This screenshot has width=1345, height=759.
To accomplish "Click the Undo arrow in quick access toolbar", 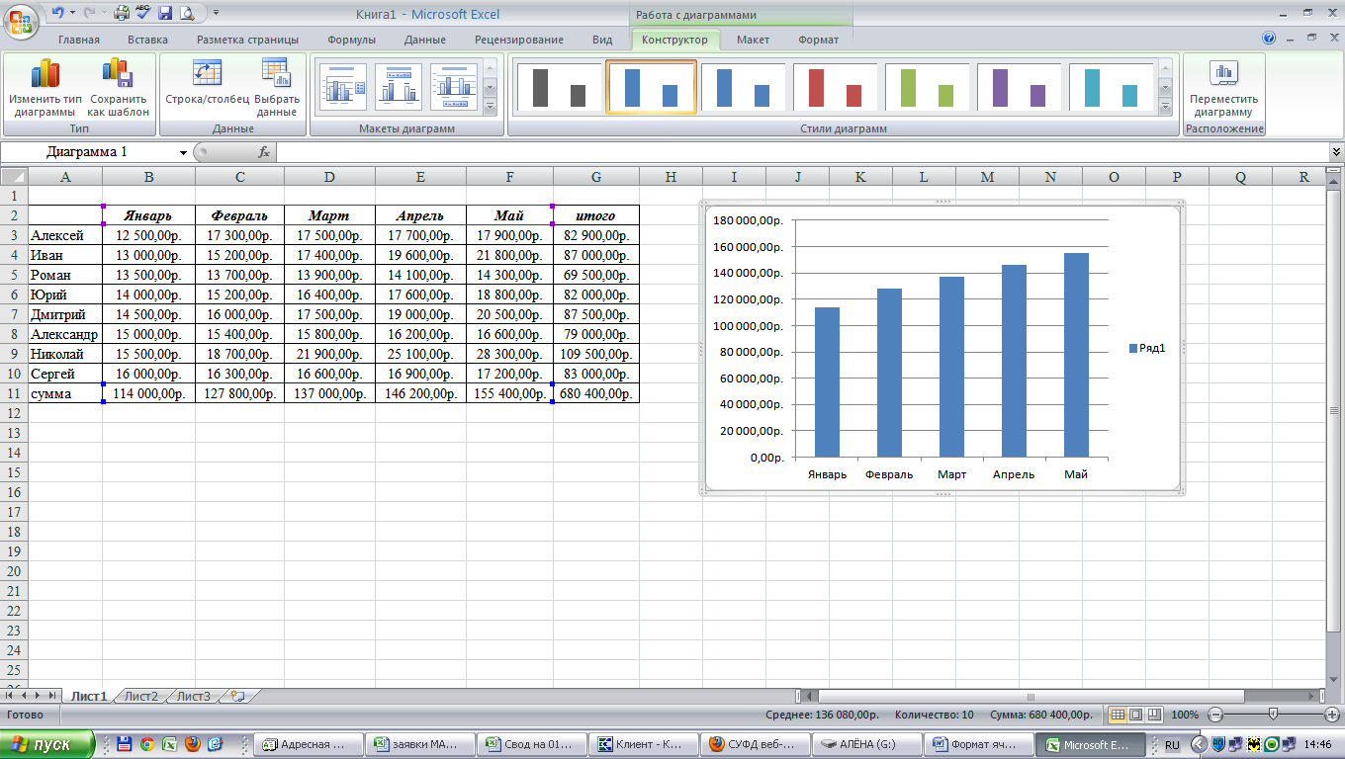I will [57, 13].
